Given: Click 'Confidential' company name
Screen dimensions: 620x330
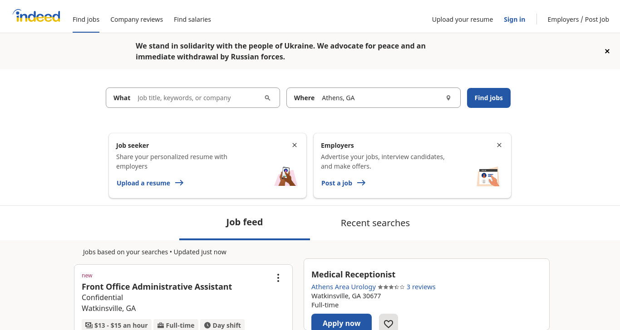Looking at the screenshot, I should [x=102, y=297].
